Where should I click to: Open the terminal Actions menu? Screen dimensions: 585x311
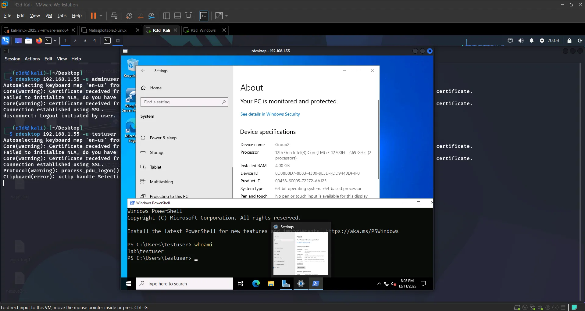[x=32, y=59]
